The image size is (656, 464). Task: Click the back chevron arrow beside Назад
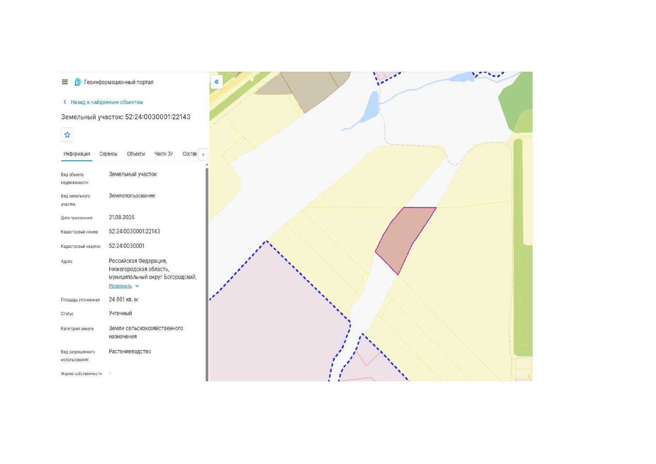tap(65, 102)
